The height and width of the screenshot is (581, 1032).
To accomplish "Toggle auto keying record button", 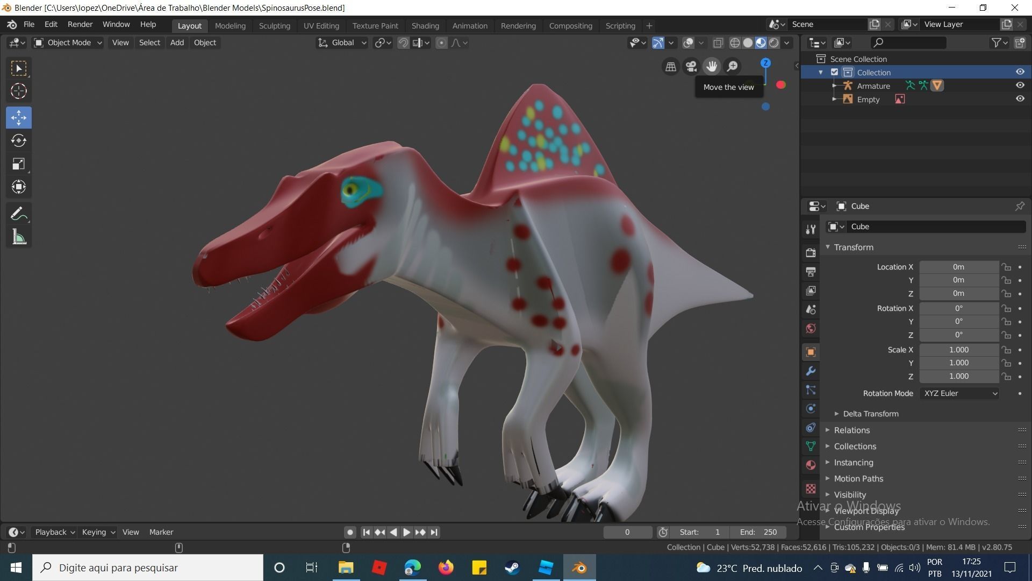I will click(x=350, y=532).
